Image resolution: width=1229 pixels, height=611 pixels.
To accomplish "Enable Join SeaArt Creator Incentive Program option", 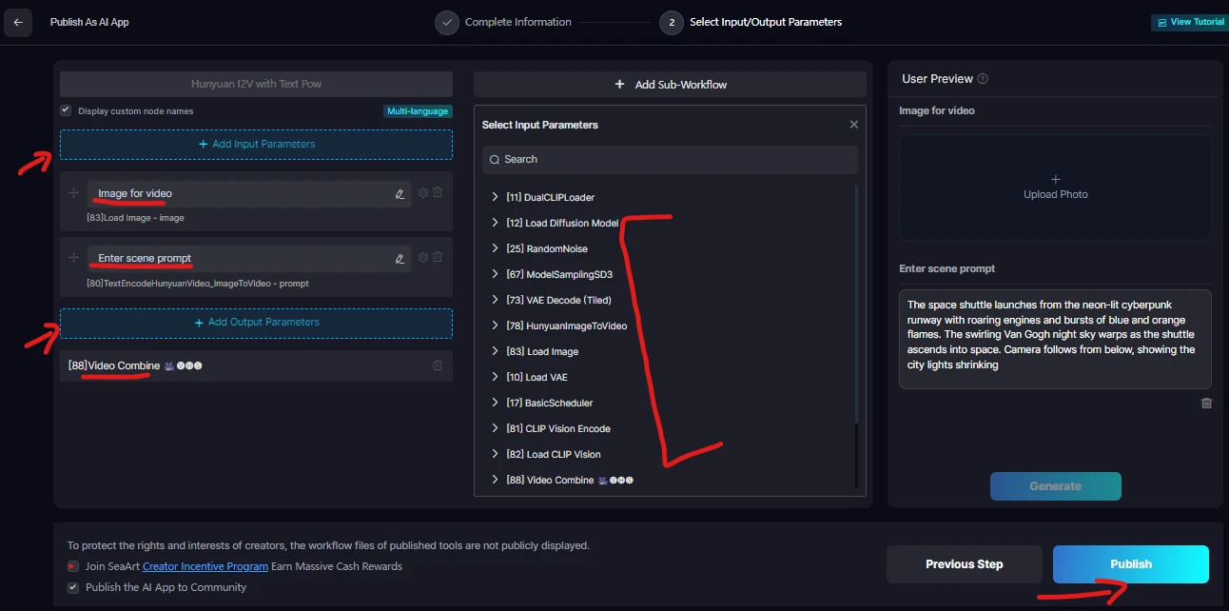I will coord(73,566).
